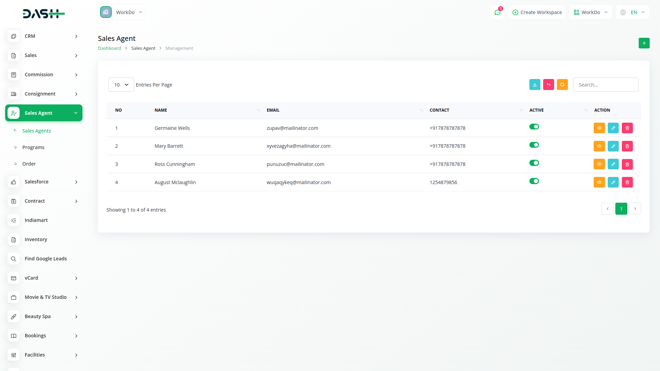Click the orange refresh icon

562,85
